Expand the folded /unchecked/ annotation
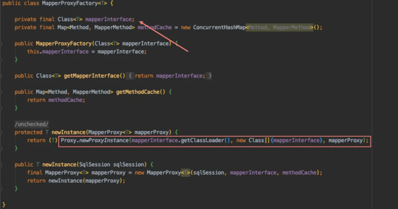Image resolution: width=398 pixels, height=209 pixels. (x=31, y=124)
